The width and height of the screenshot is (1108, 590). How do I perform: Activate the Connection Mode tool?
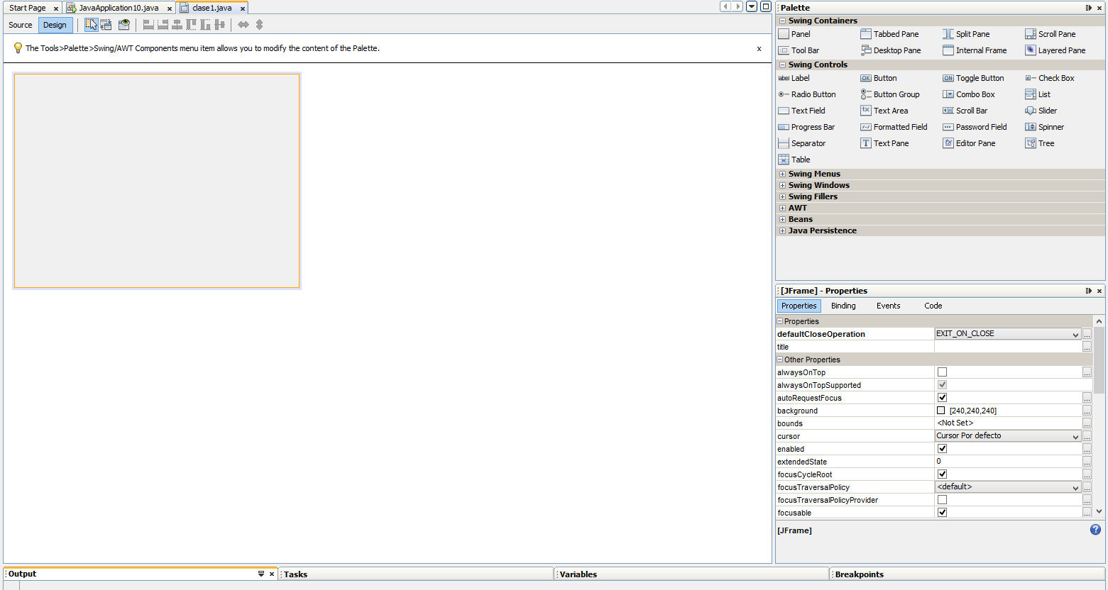click(106, 25)
